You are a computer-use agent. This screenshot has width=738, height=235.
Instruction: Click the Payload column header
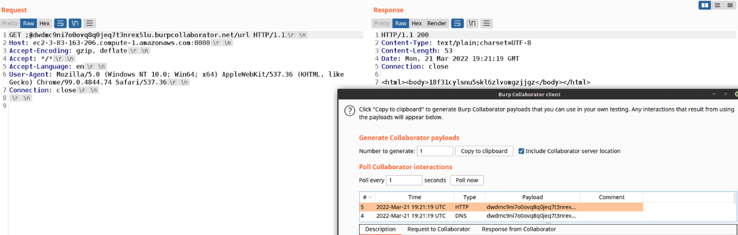tap(532, 198)
